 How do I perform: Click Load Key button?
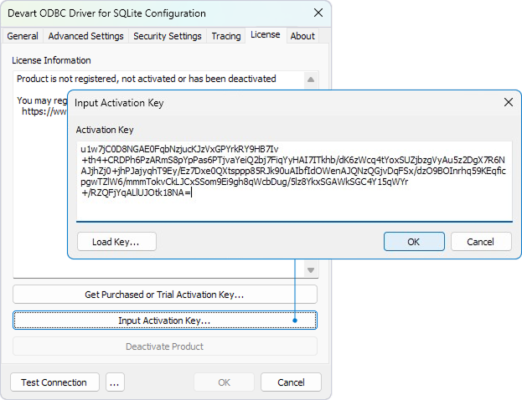(116, 241)
